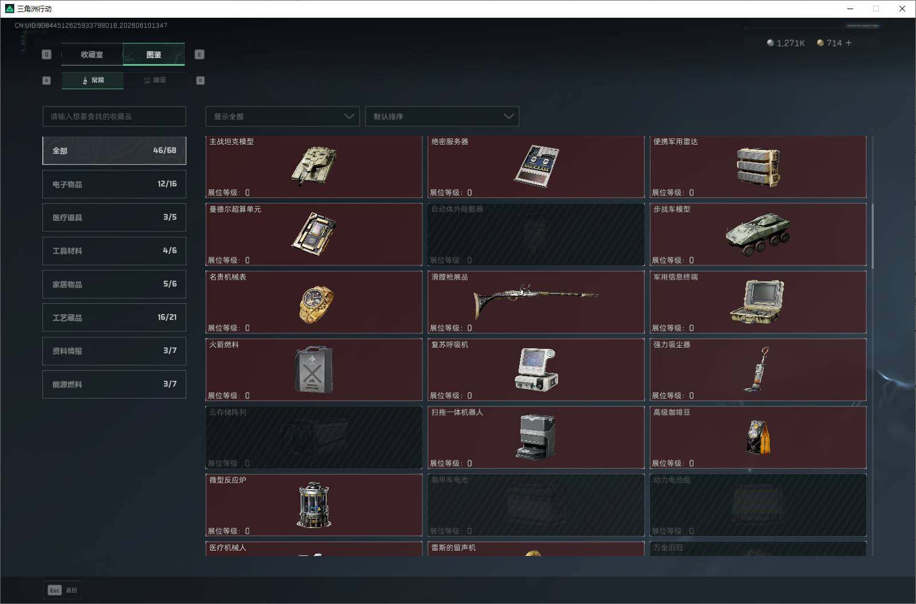This screenshot has width=916, height=604.
Task: Select the 微型反应炉 reactor icon
Action: (x=314, y=504)
